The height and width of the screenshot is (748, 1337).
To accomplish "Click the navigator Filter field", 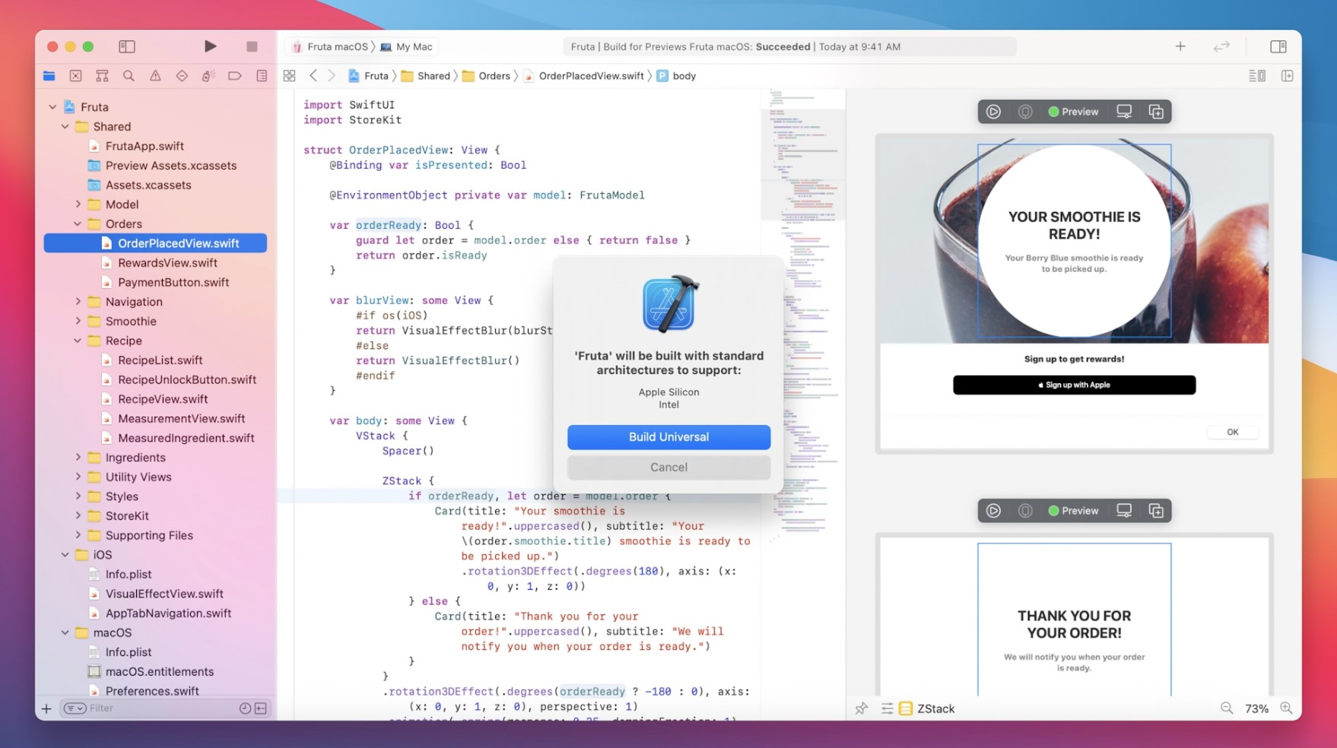I will [160, 708].
